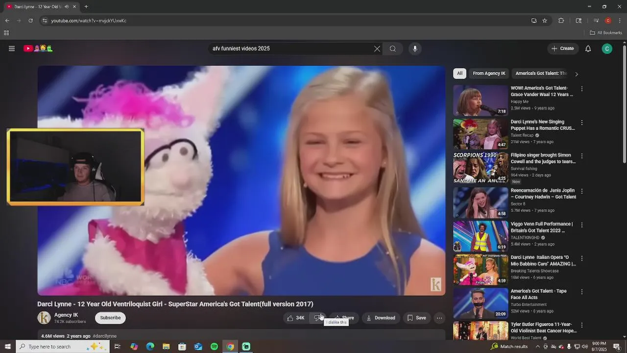
Task: Download the video
Action: point(381,318)
